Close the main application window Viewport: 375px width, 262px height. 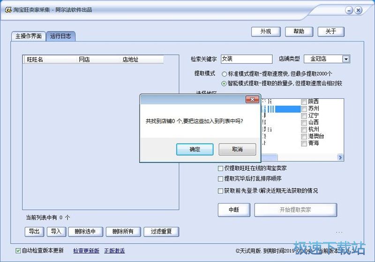coord(358,10)
